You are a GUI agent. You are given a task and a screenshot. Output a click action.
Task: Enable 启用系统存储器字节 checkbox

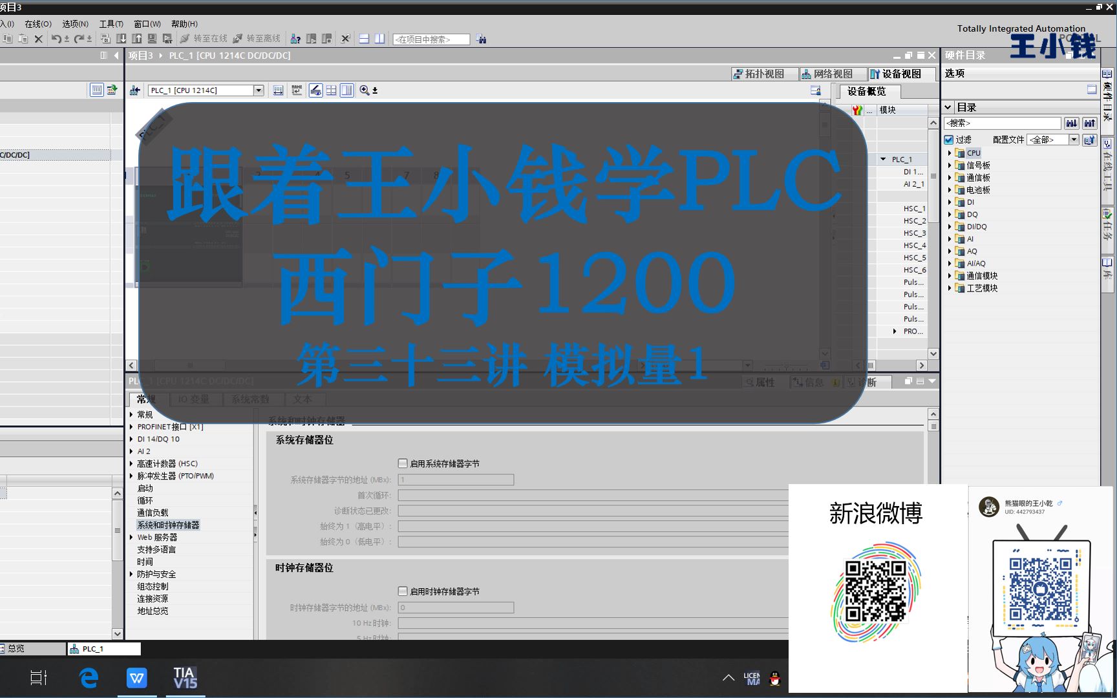pyautogui.click(x=403, y=463)
